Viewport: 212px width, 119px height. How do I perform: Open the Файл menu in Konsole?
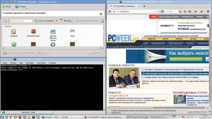(5, 63)
